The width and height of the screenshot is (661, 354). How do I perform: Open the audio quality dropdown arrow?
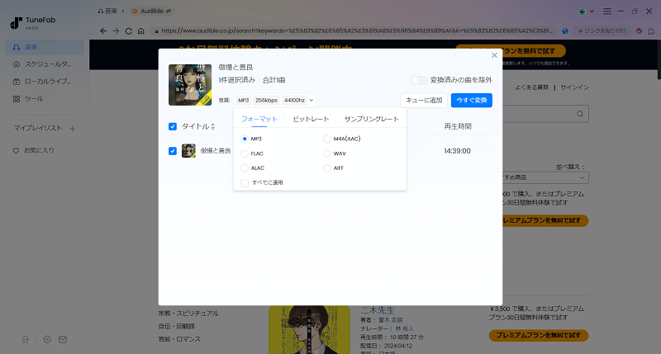311,100
